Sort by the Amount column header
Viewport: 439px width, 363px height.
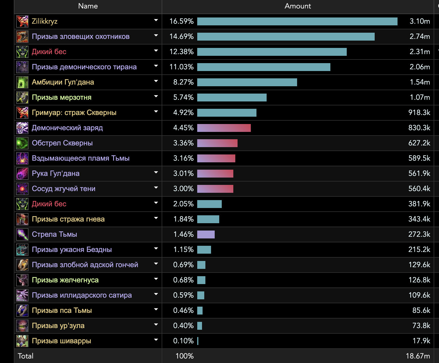pos(297,6)
